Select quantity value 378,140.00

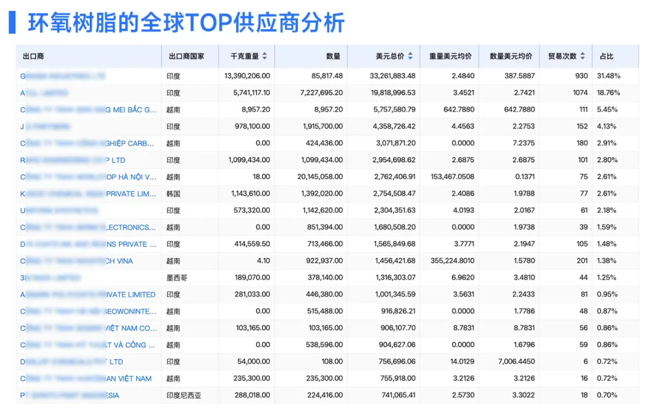pyautogui.click(x=325, y=277)
